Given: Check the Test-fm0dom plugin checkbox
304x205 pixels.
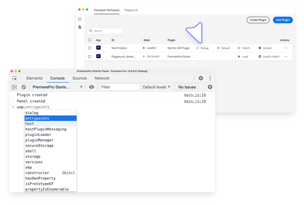Looking at the screenshot, I should pos(90,48).
